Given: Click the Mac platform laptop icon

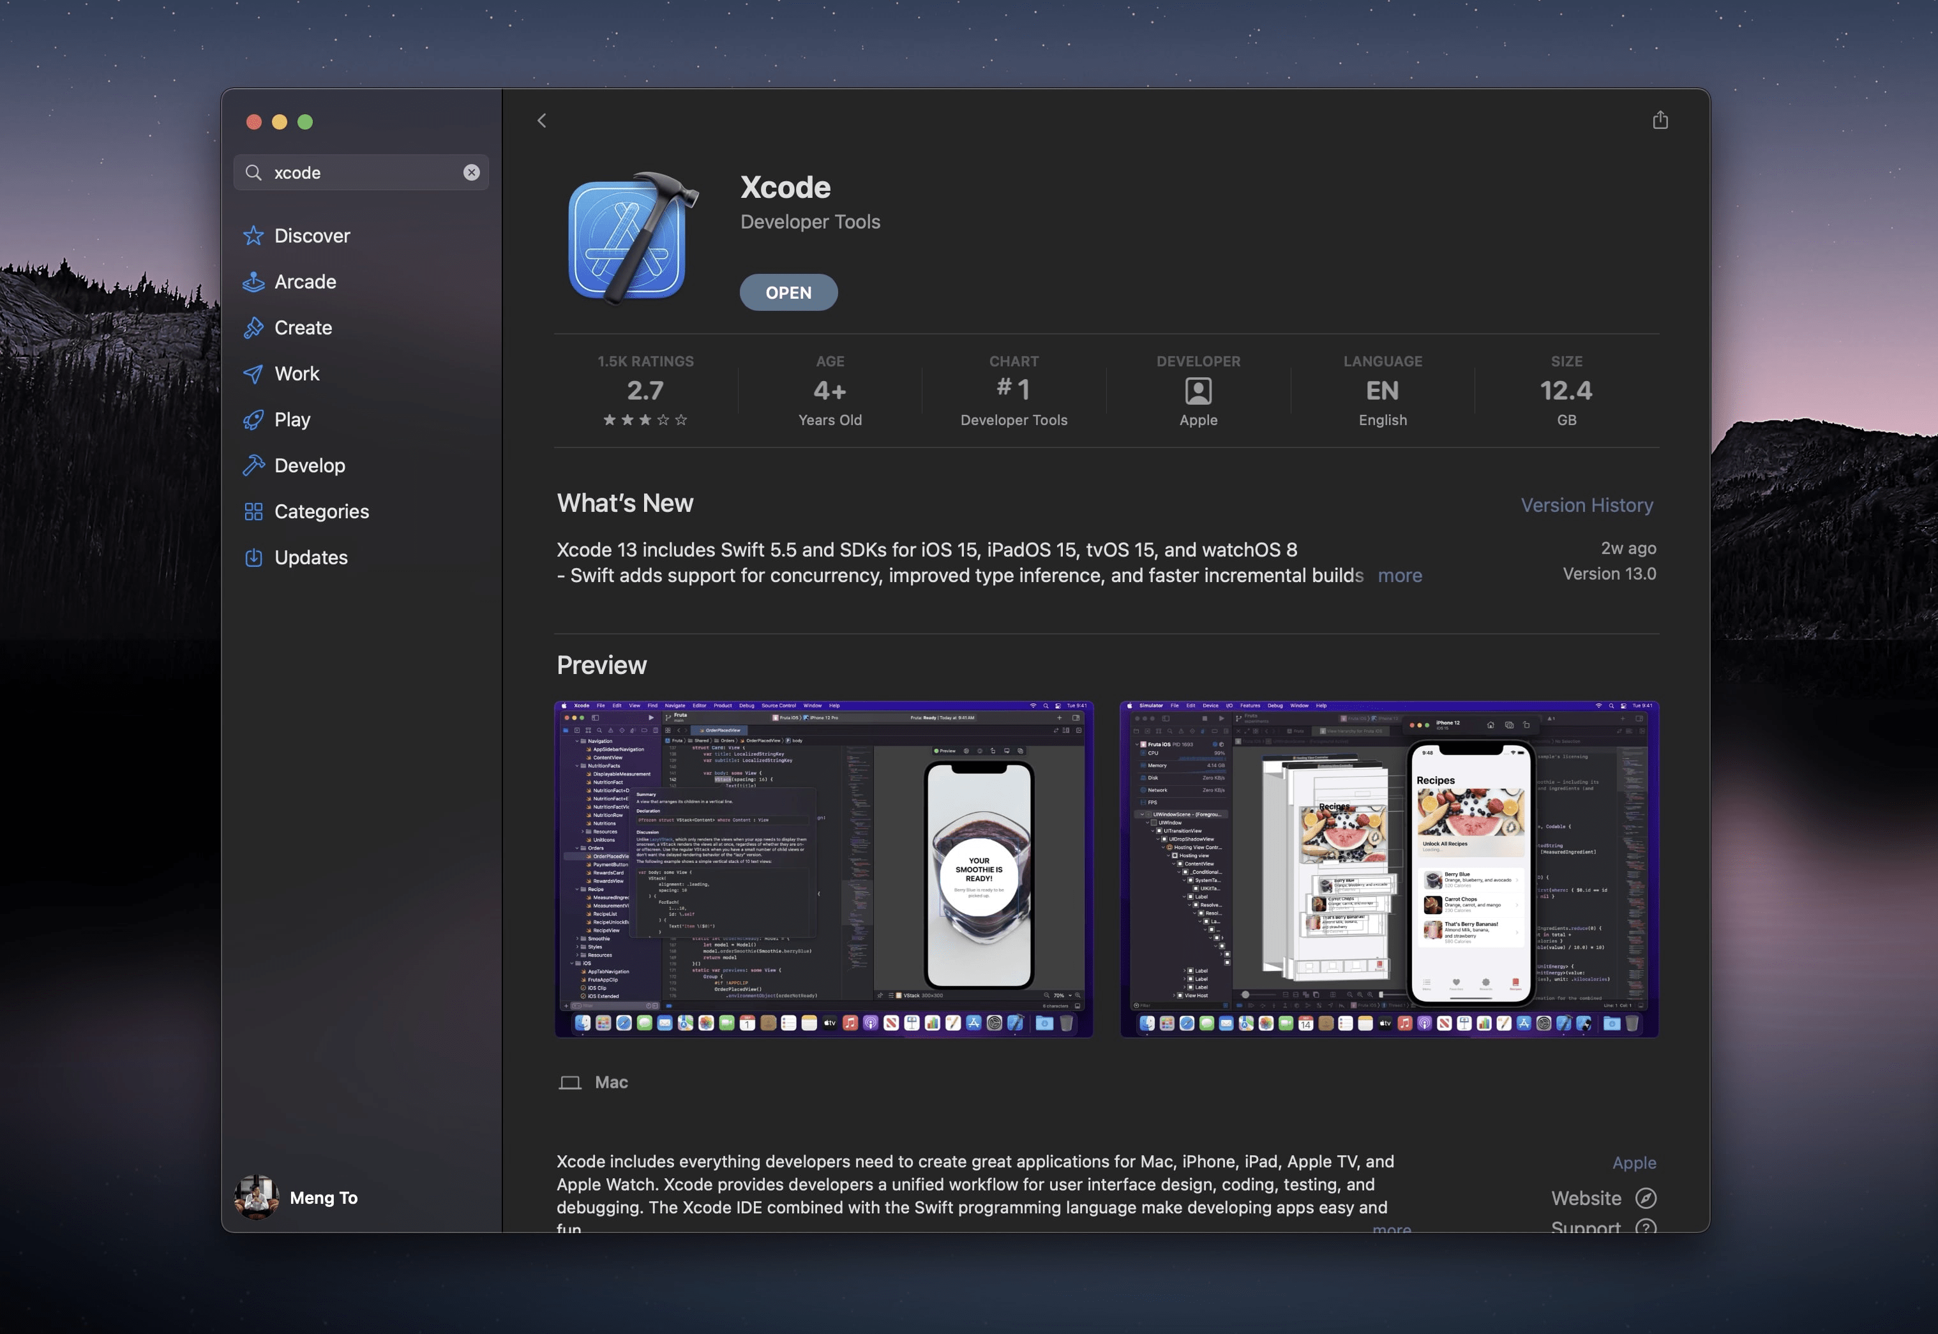Looking at the screenshot, I should [570, 1083].
